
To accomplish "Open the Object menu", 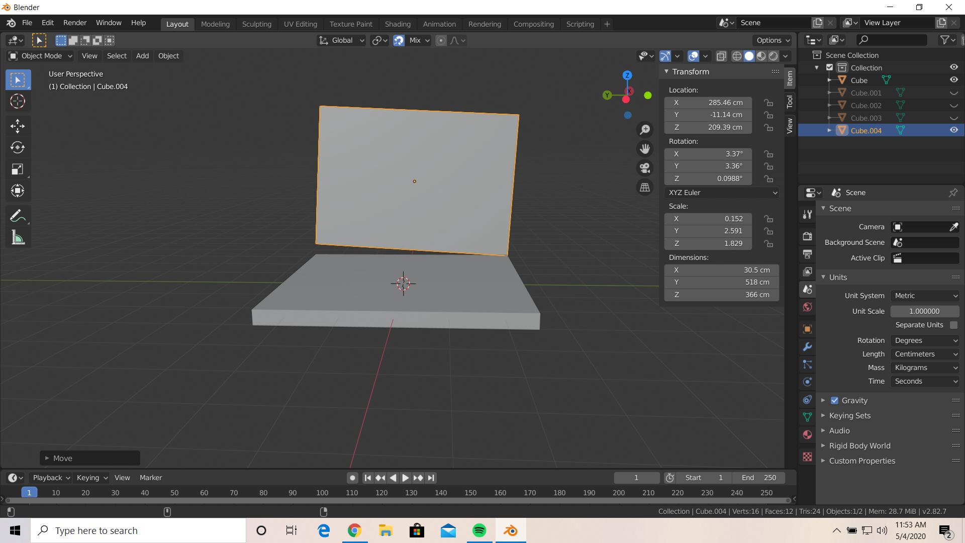I will pos(168,56).
